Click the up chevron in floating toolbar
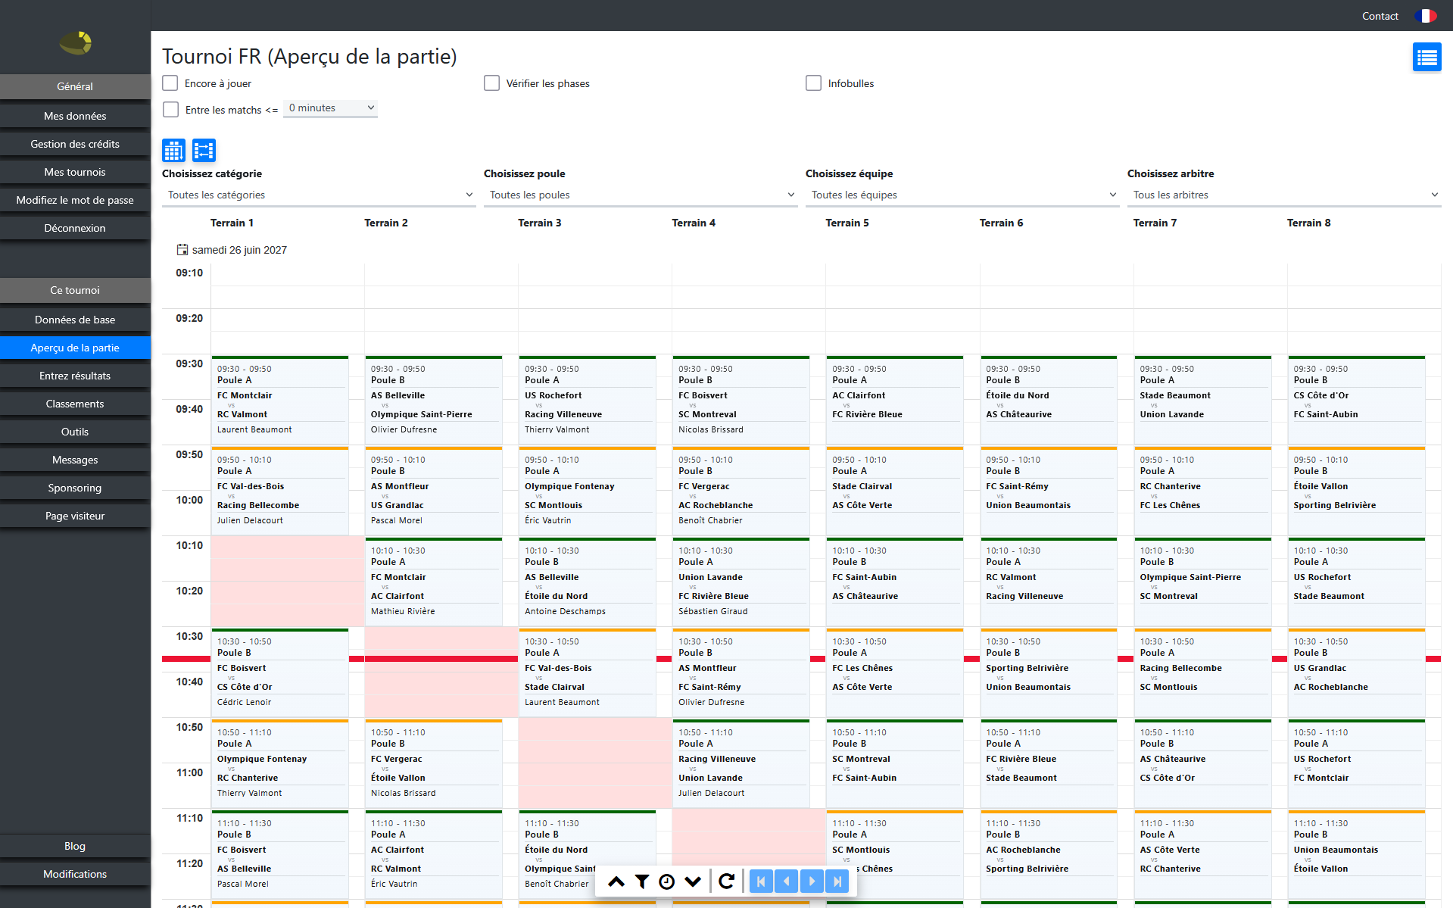The image size is (1453, 908). (616, 881)
